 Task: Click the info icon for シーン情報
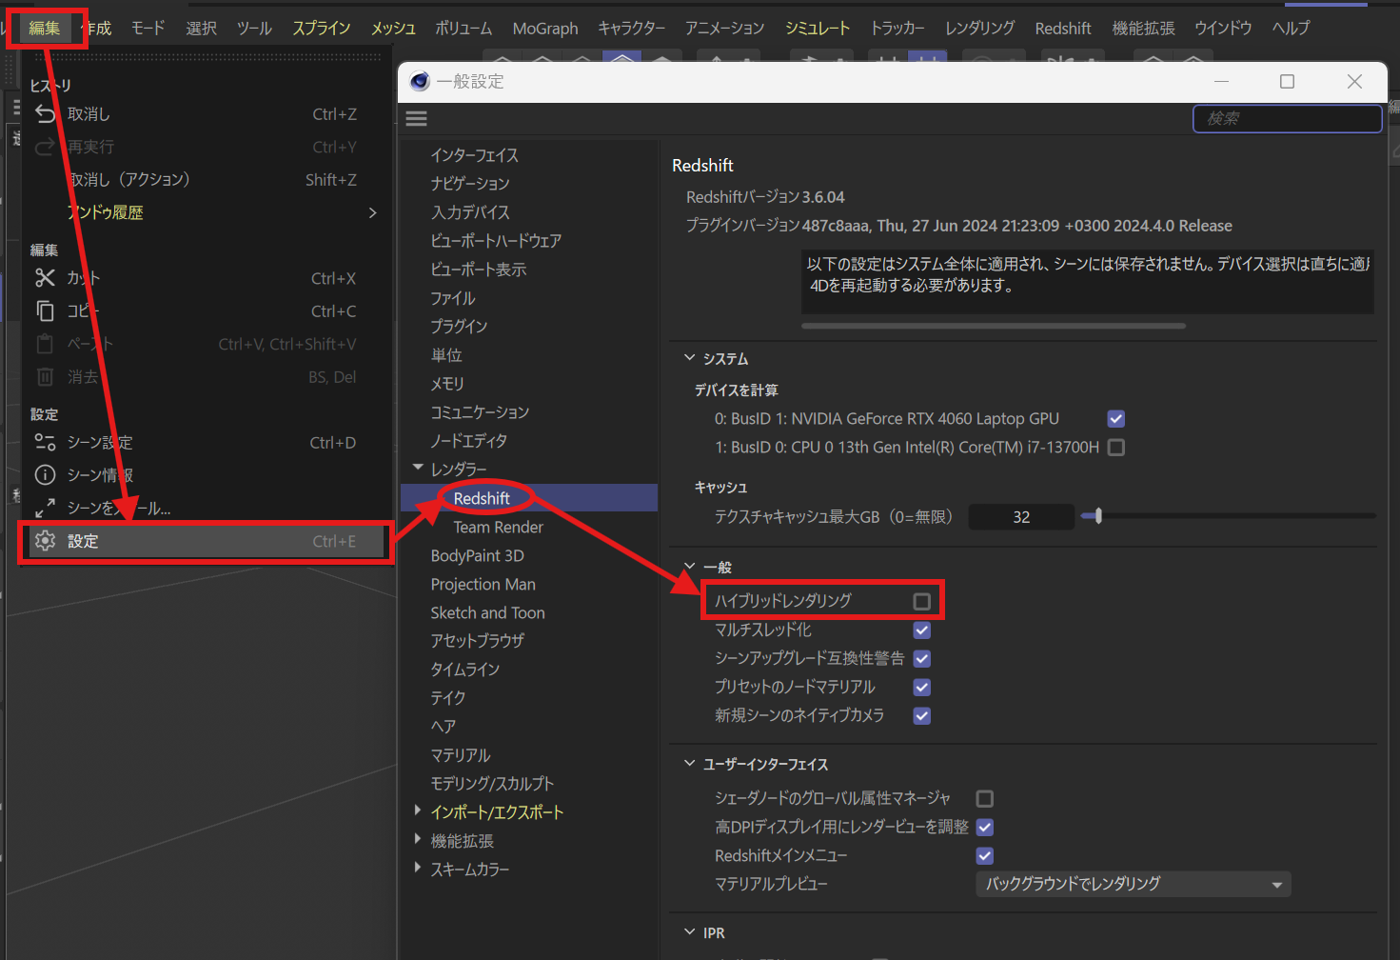[x=45, y=474]
